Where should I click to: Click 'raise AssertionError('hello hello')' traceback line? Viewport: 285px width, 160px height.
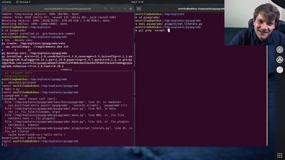click(37, 135)
